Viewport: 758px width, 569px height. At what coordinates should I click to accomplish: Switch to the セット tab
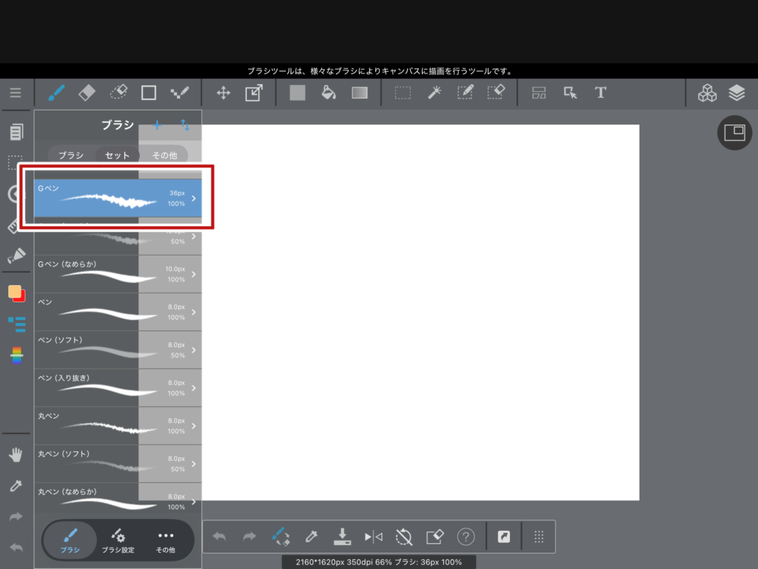[118, 156]
